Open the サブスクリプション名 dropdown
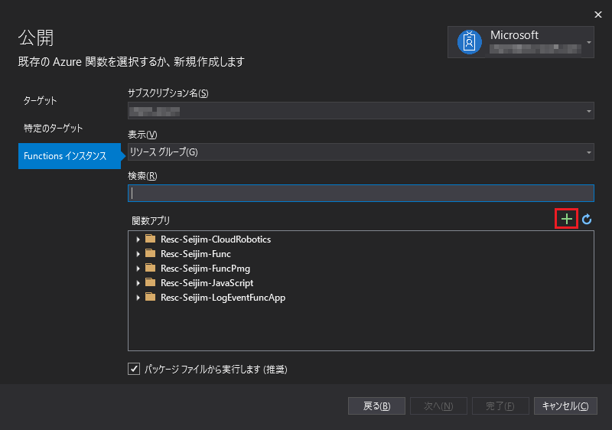The image size is (612, 430). click(361, 111)
